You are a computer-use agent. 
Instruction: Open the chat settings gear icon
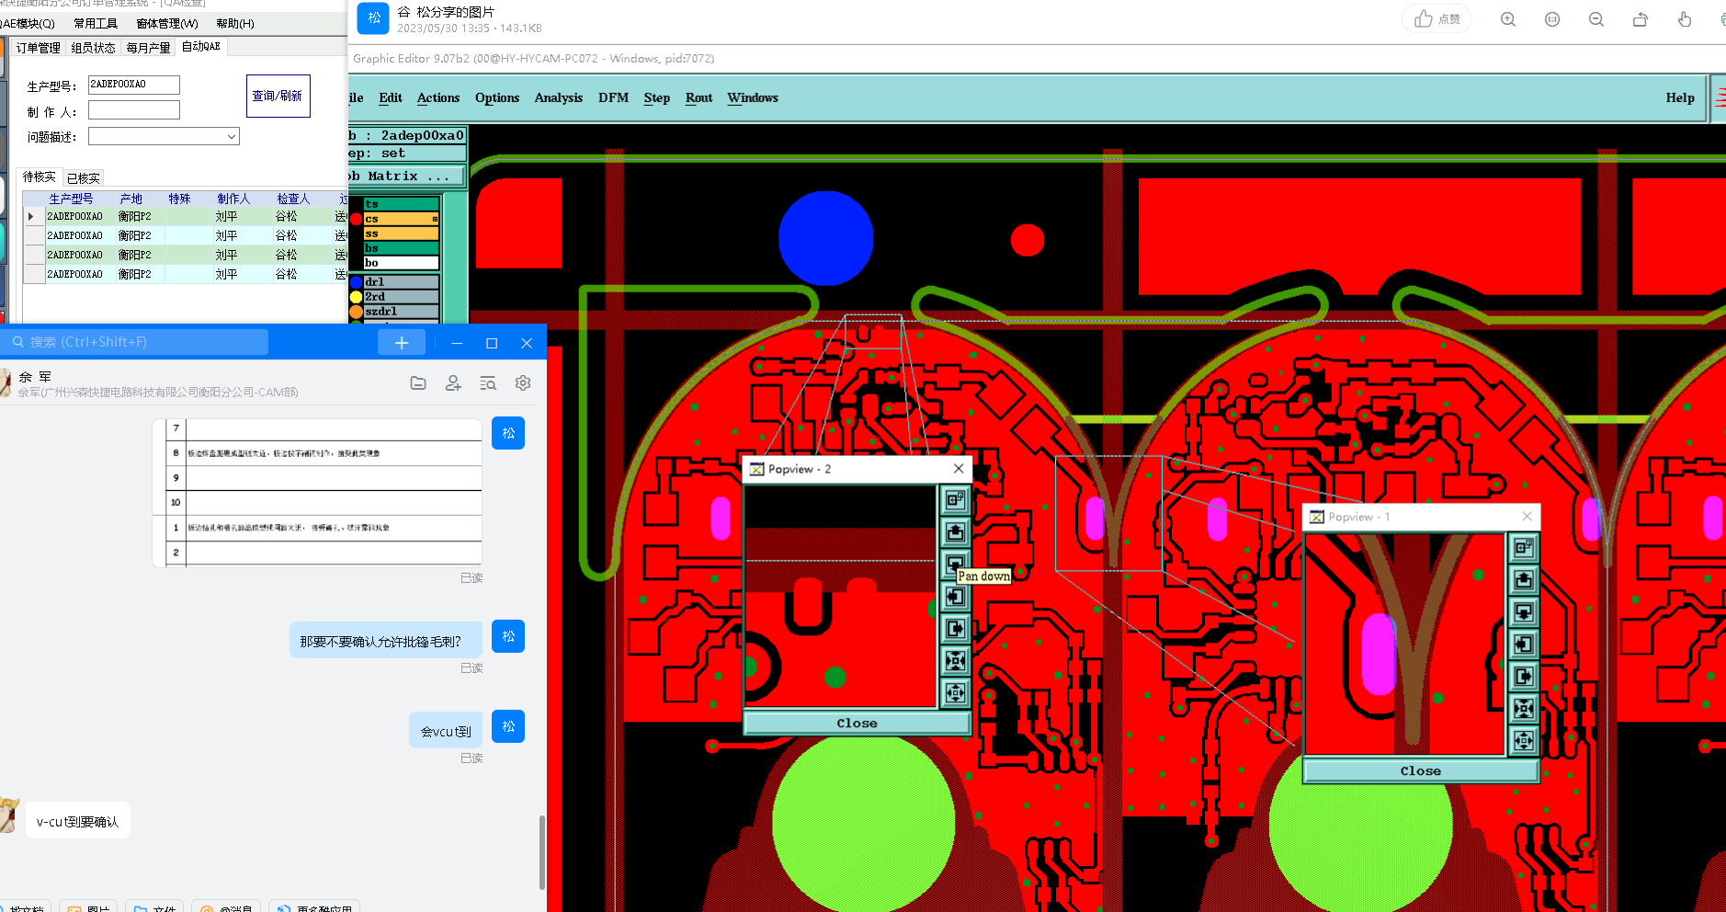click(x=523, y=383)
